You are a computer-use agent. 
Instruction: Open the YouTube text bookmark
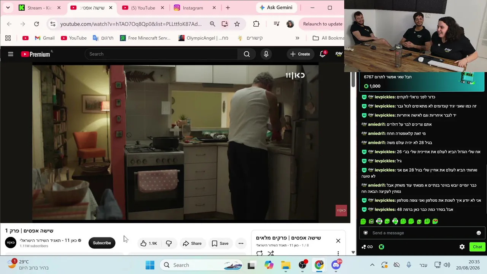74,38
